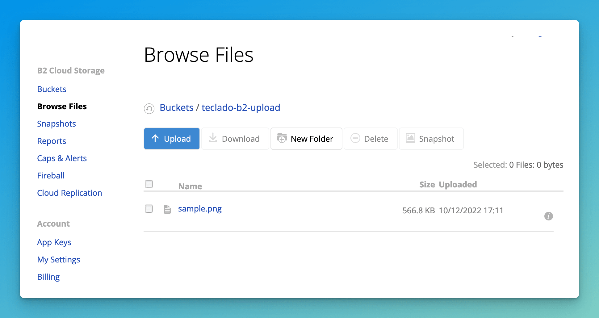Create a New Folder

click(x=306, y=139)
